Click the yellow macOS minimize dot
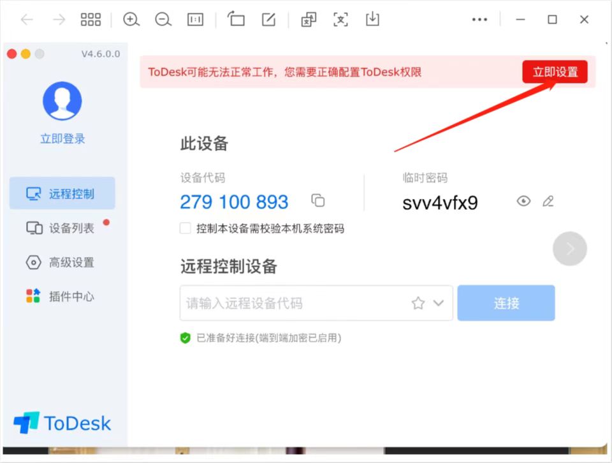Screen dimensions: 612x463 tap(25, 54)
